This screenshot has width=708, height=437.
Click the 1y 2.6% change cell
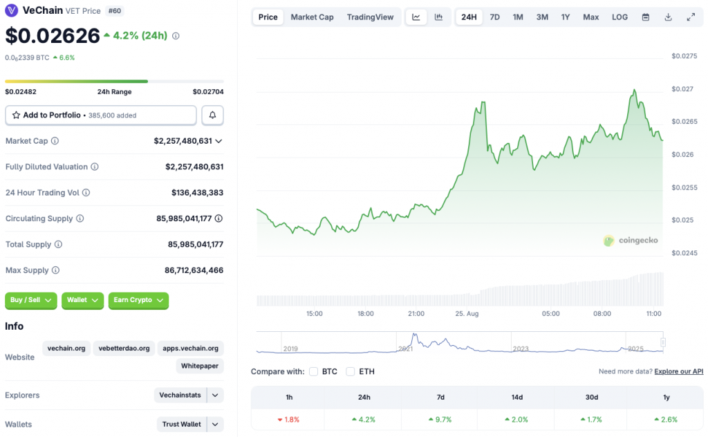tap(666, 420)
